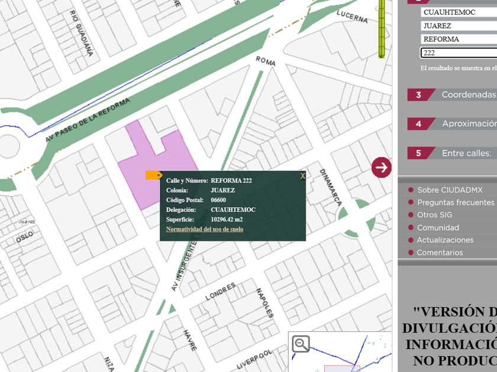
Task: Click the LUCERNA street label
Action: pyautogui.click(x=352, y=17)
